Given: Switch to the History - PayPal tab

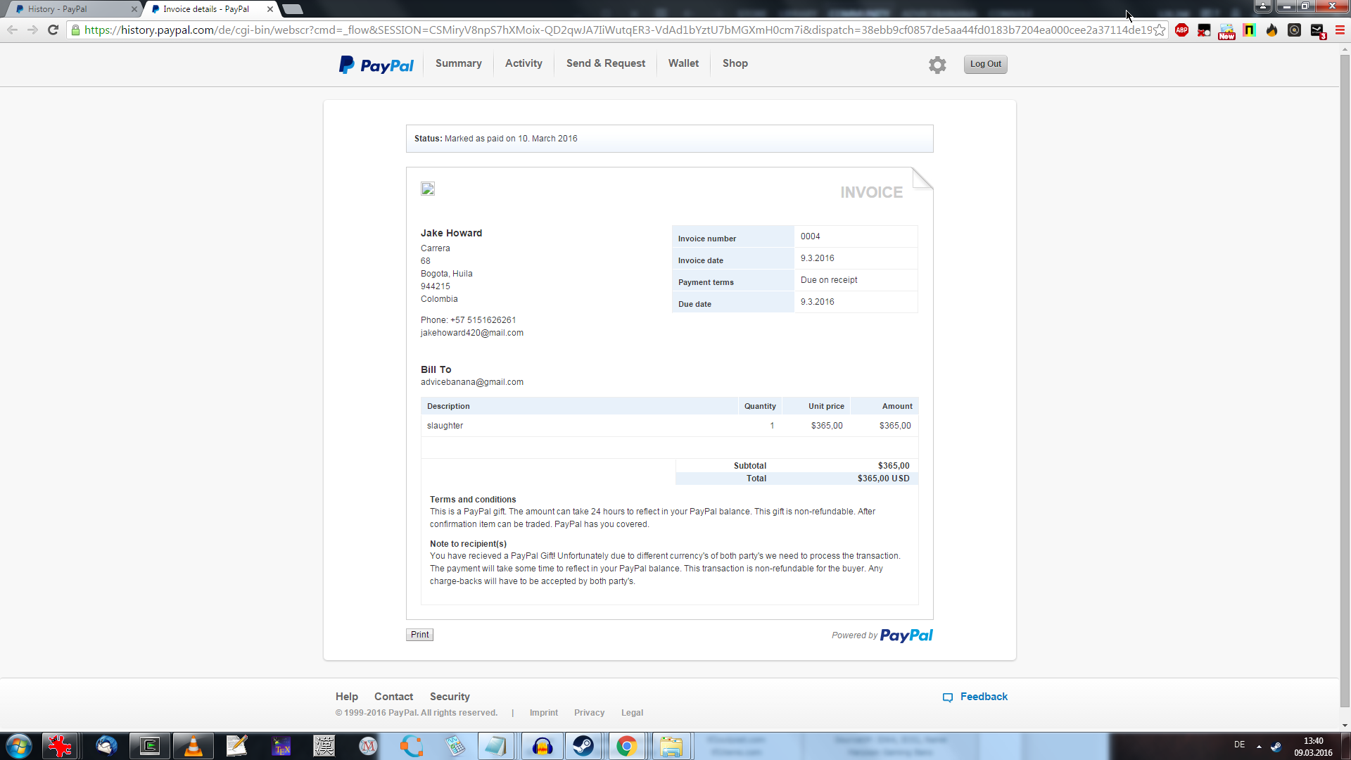Looking at the screenshot, I should coord(70,9).
